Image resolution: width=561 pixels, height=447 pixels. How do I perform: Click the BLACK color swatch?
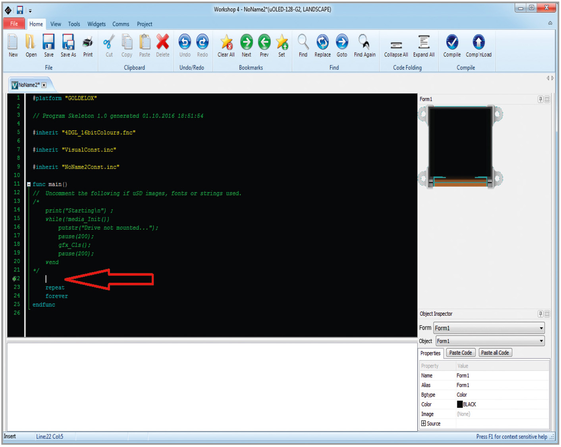coord(460,404)
